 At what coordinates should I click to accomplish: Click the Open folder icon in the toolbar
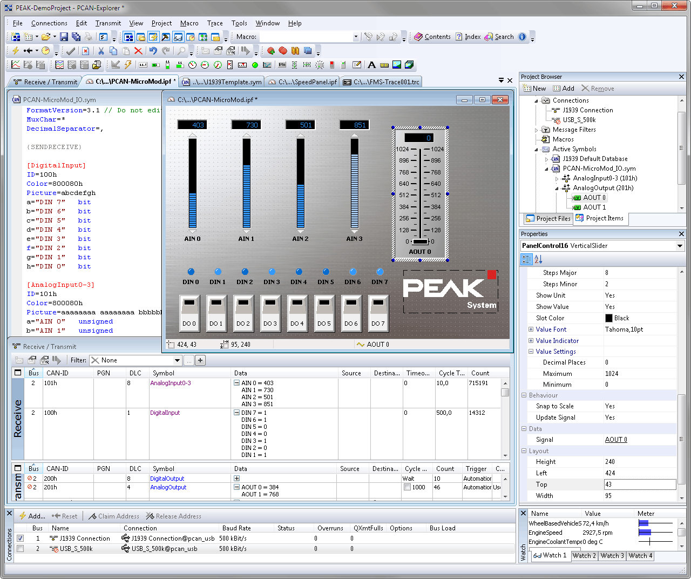pos(46,37)
